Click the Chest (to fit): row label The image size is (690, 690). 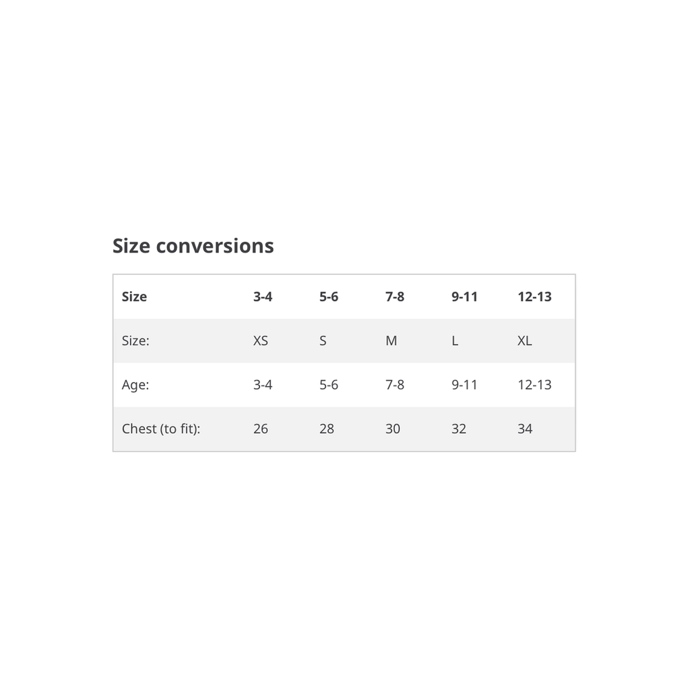click(161, 429)
